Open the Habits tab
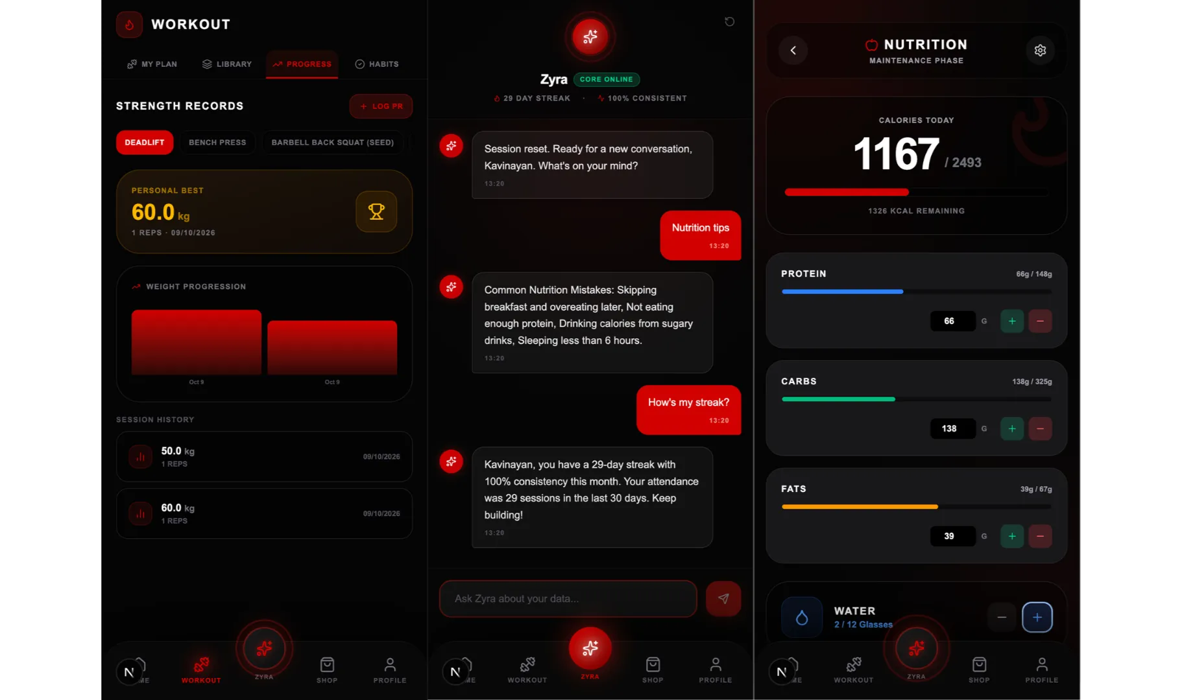 coord(377,64)
